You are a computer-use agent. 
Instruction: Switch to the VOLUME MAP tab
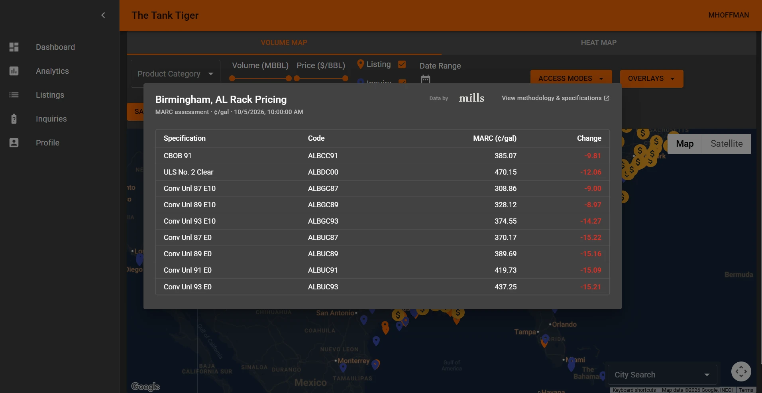tap(284, 43)
